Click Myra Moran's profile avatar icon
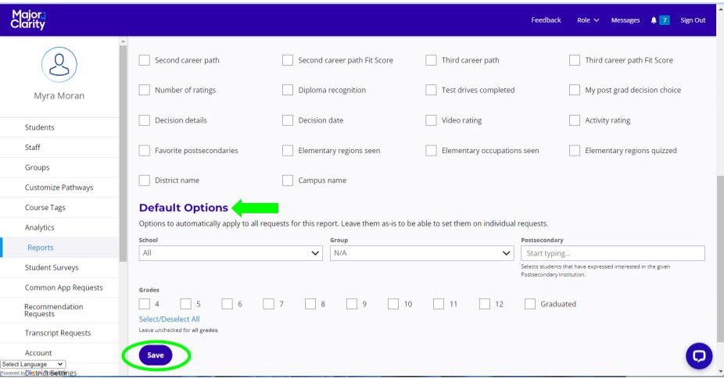This screenshot has width=724, height=378. click(x=59, y=65)
